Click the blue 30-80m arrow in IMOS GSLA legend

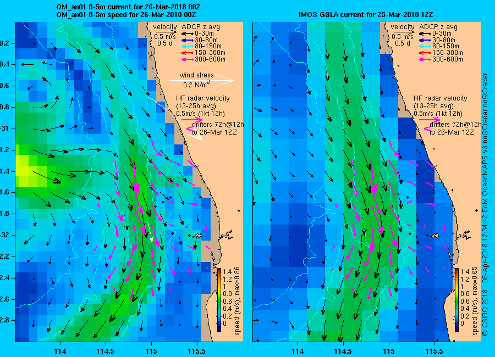point(425,40)
